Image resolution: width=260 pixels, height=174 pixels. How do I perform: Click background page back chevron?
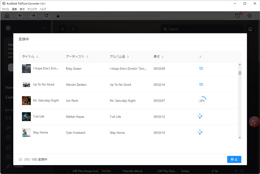pos(62,29)
